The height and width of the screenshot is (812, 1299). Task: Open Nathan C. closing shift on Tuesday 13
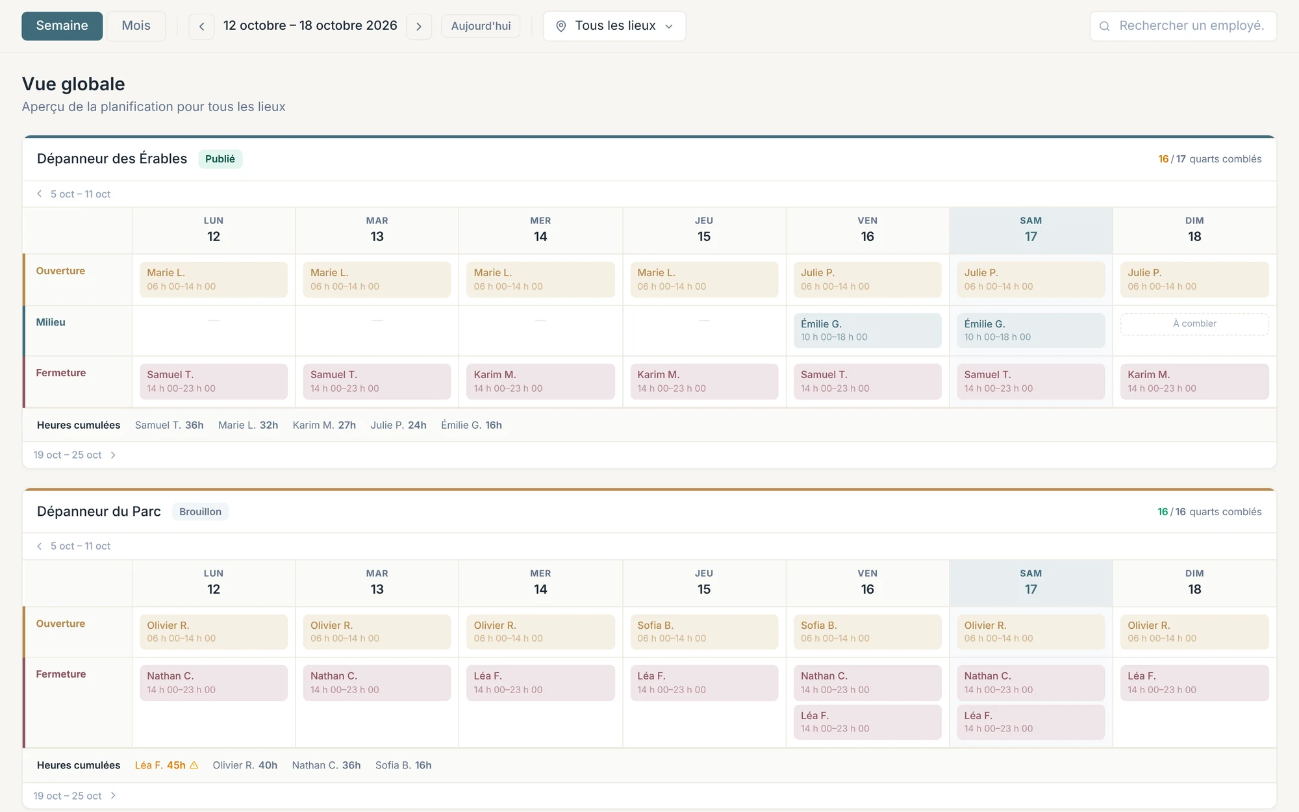[x=377, y=683]
